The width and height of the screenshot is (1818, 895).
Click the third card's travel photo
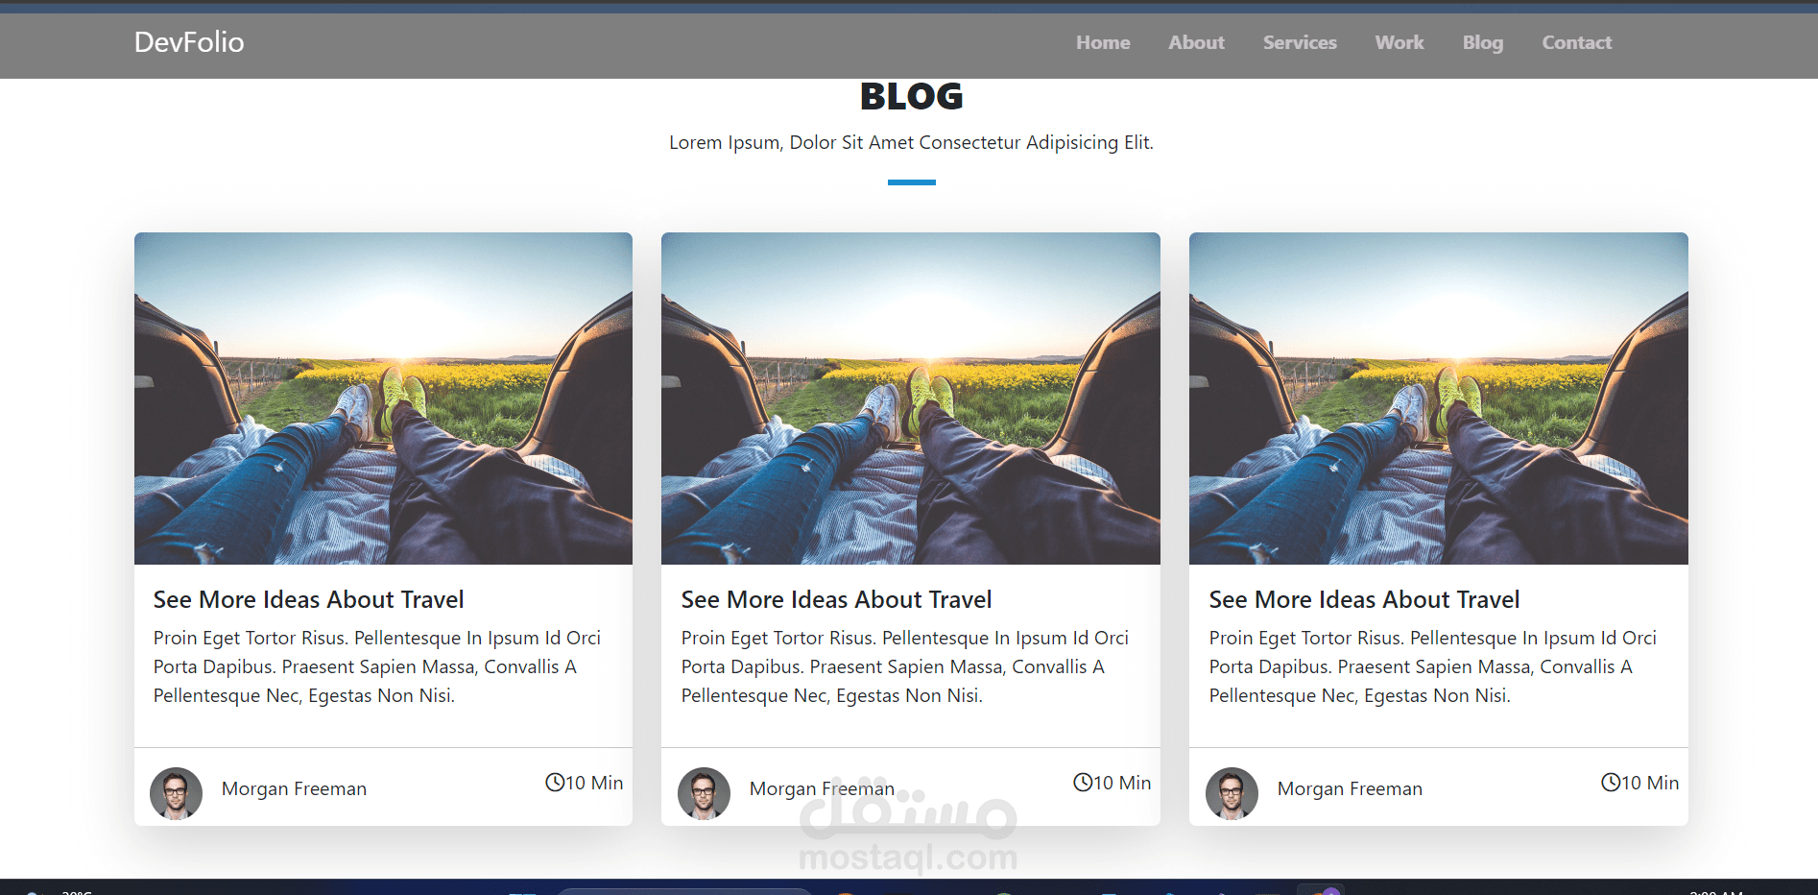click(1439, 399)
